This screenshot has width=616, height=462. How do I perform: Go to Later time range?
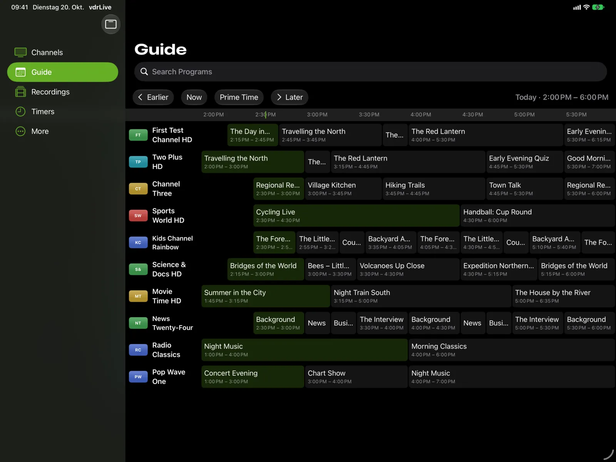click(x=290, y=97)
